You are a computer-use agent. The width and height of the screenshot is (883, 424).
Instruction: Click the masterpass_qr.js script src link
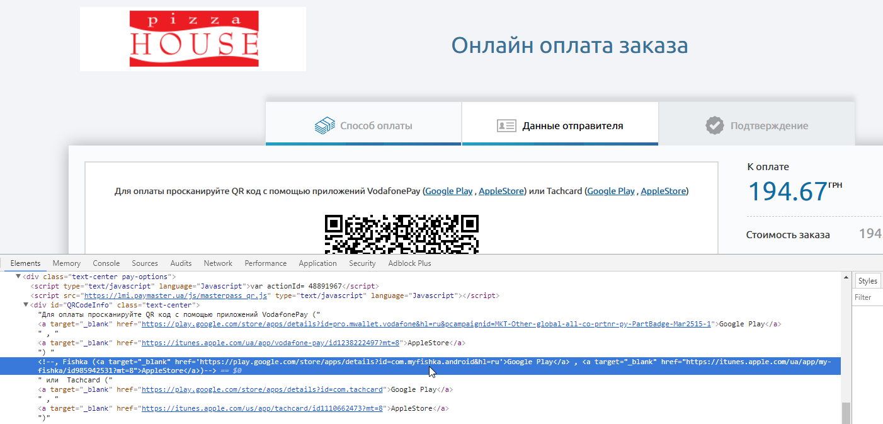point(176,295)
